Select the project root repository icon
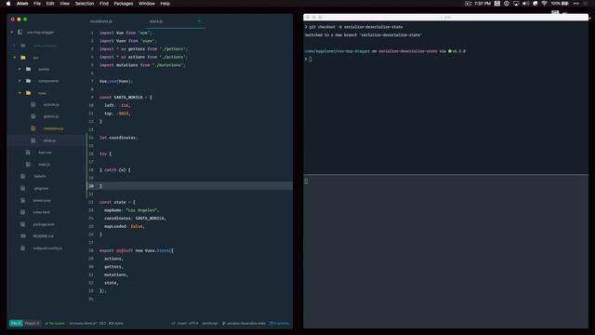Viewport: 595px width, 335px height. (x=20, y=33)
